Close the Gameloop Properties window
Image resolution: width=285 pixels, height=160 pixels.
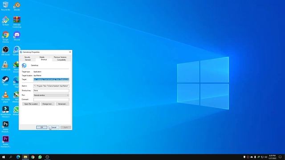(x=70, y=52)
